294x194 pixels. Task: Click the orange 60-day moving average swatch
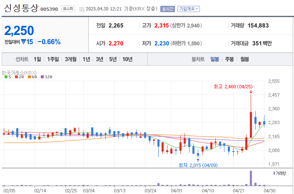tap(29, 77)
